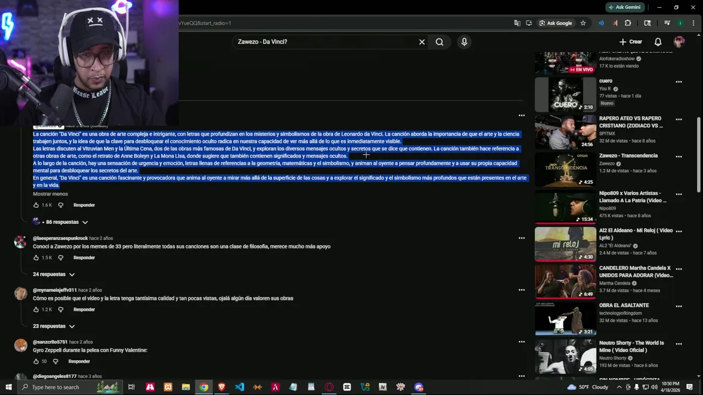Open File Explorer from the taskbar
This screenshot has width=703, height=395.
[186, 387]
